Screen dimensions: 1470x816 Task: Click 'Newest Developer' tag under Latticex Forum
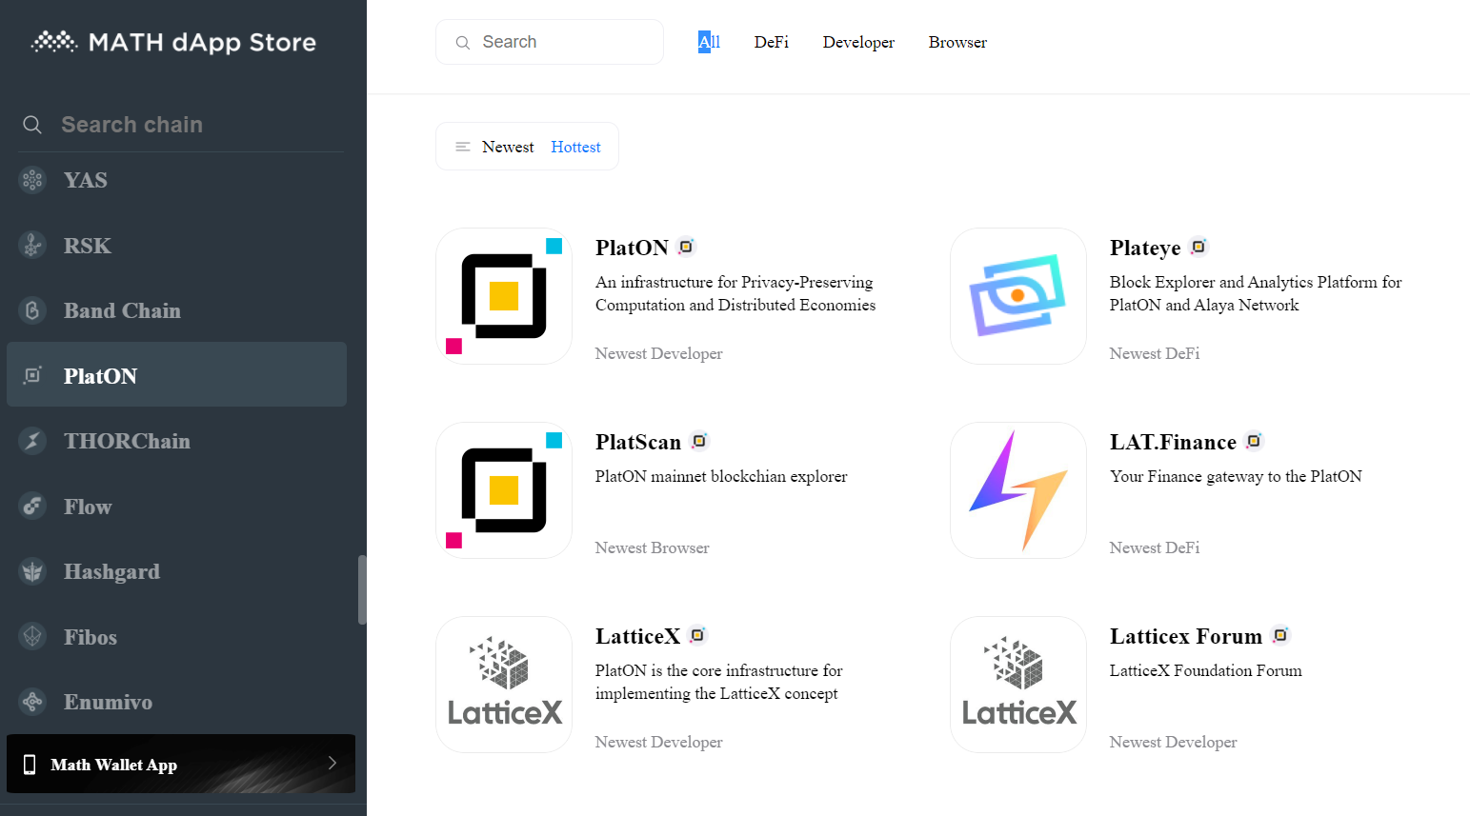click(x=1173, y=742)
